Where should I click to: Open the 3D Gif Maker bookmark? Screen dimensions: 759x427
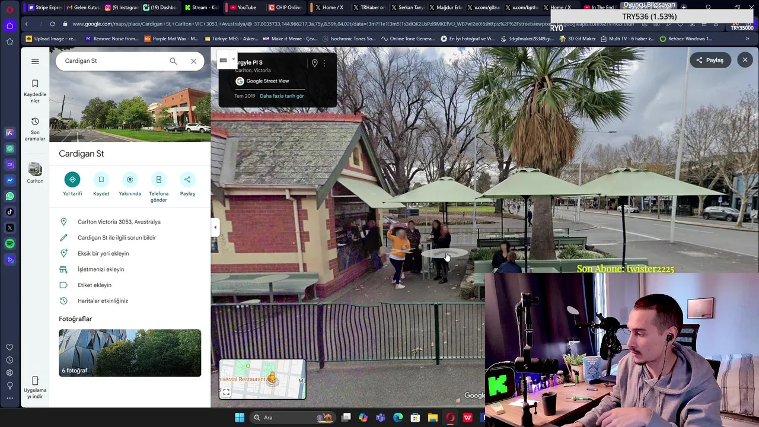(x=576, y=39)
